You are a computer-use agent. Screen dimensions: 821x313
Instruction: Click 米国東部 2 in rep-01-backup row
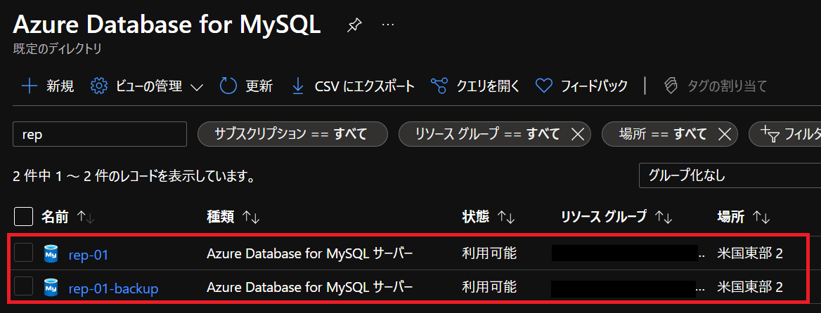click(x=750, y=287)
